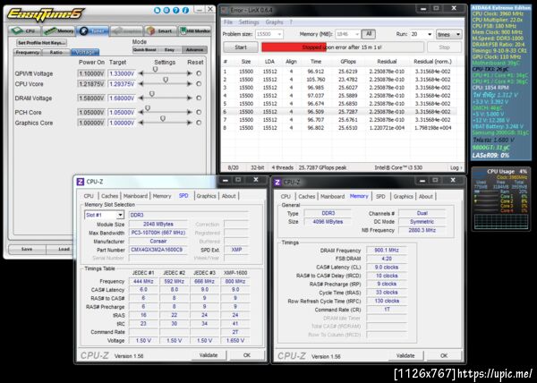537x383 pixels.
Task: Decrease QPI/Vtt Voltage with its left arrow
Action: (141, 73)
